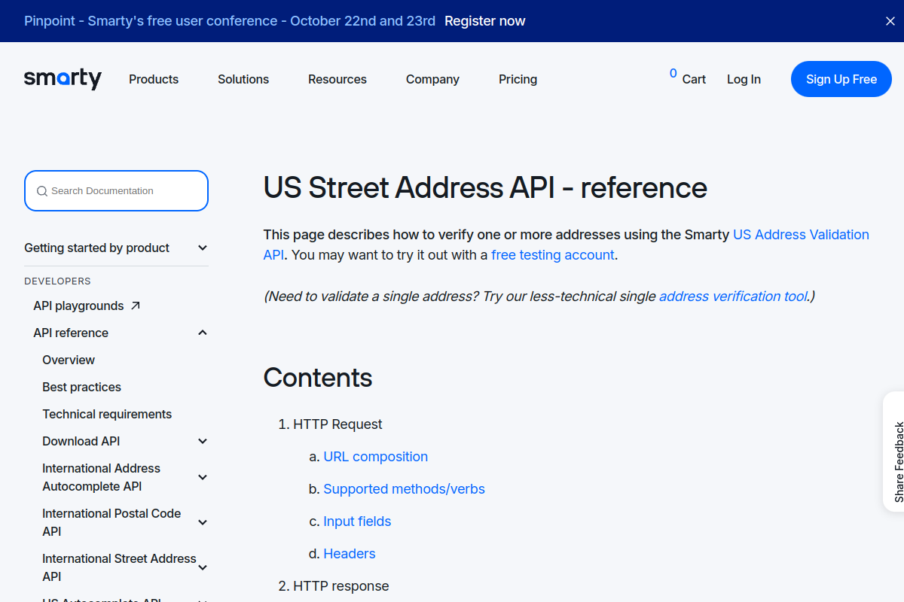The height and width of the screenshot is (602, 904).
Task: Open International Street Address API entry
Action: pyautogui.click(x=119, y=567)
